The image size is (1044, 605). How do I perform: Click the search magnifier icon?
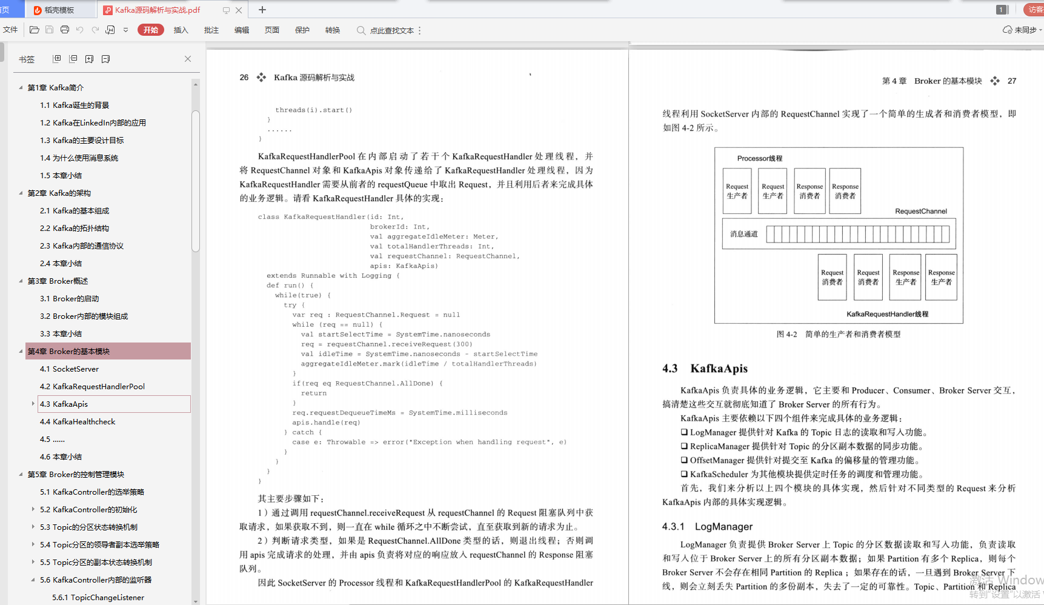coord(361,30)
